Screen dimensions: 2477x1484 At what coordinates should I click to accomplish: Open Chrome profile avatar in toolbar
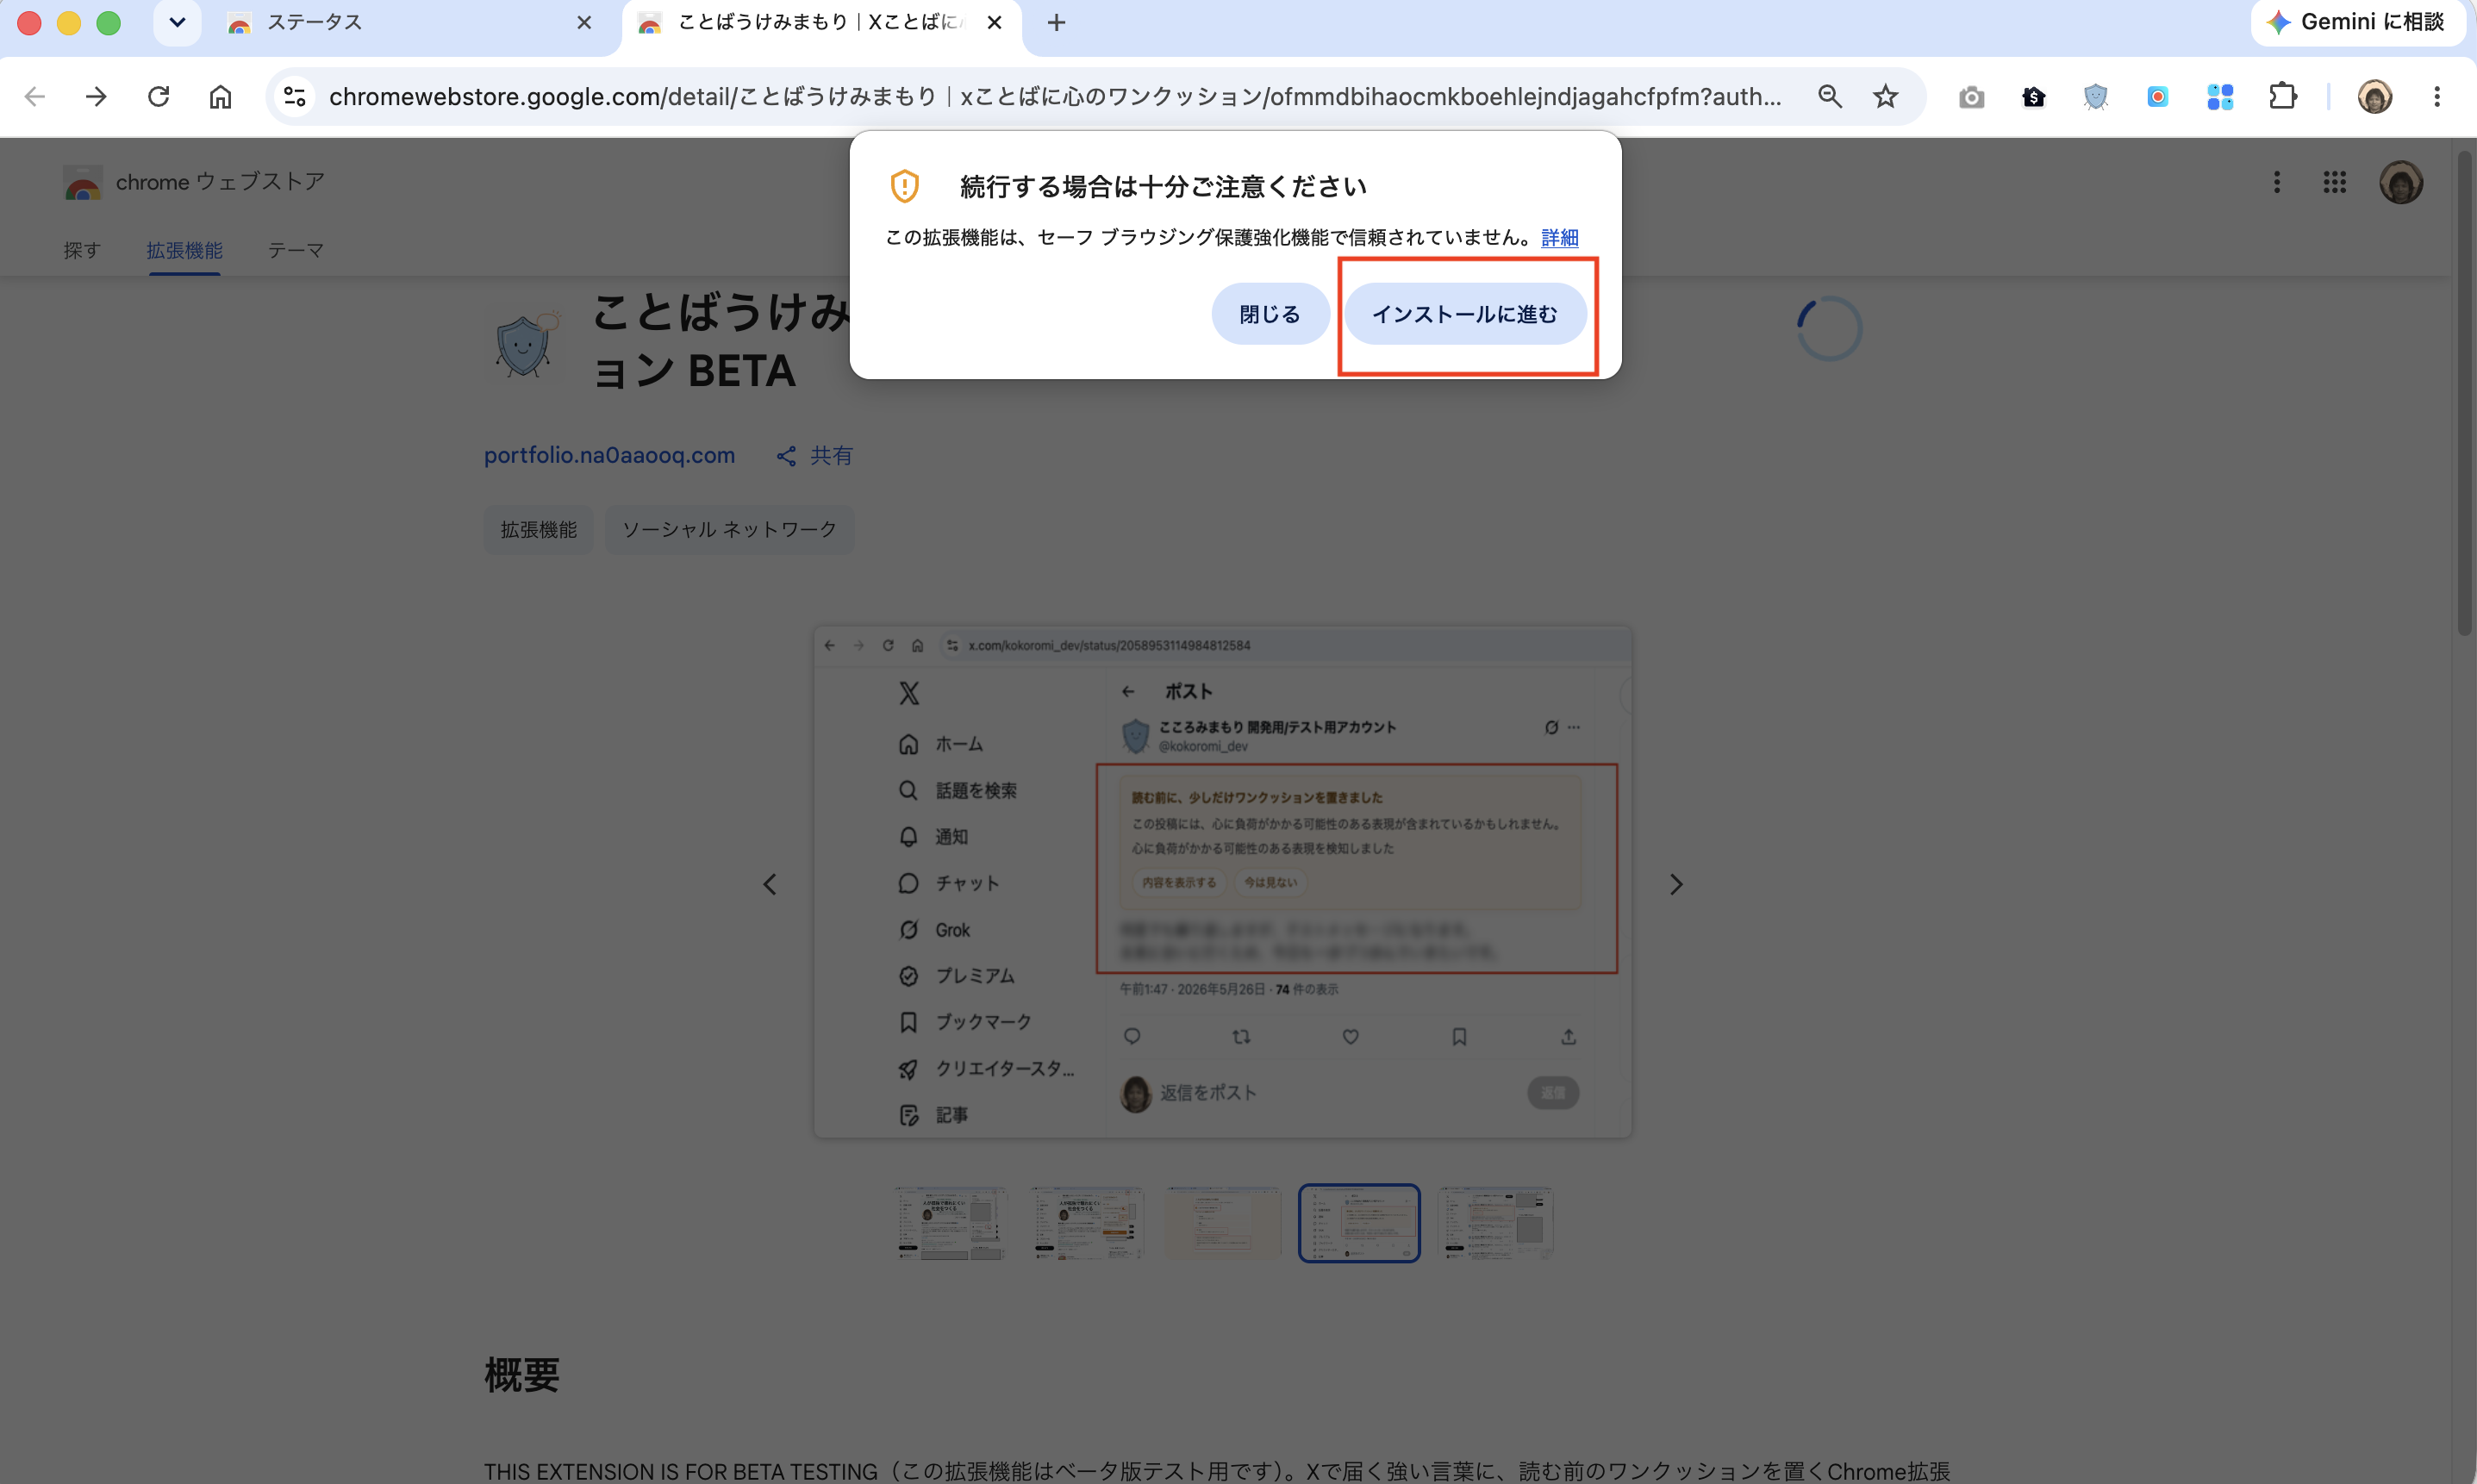point(2375,97)
